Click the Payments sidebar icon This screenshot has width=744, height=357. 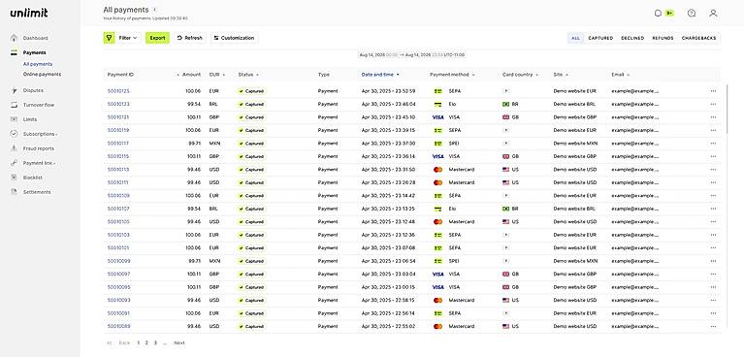pos(14,52)
